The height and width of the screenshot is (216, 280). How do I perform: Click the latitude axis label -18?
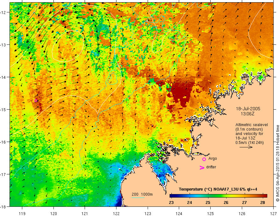pos(3,206)
